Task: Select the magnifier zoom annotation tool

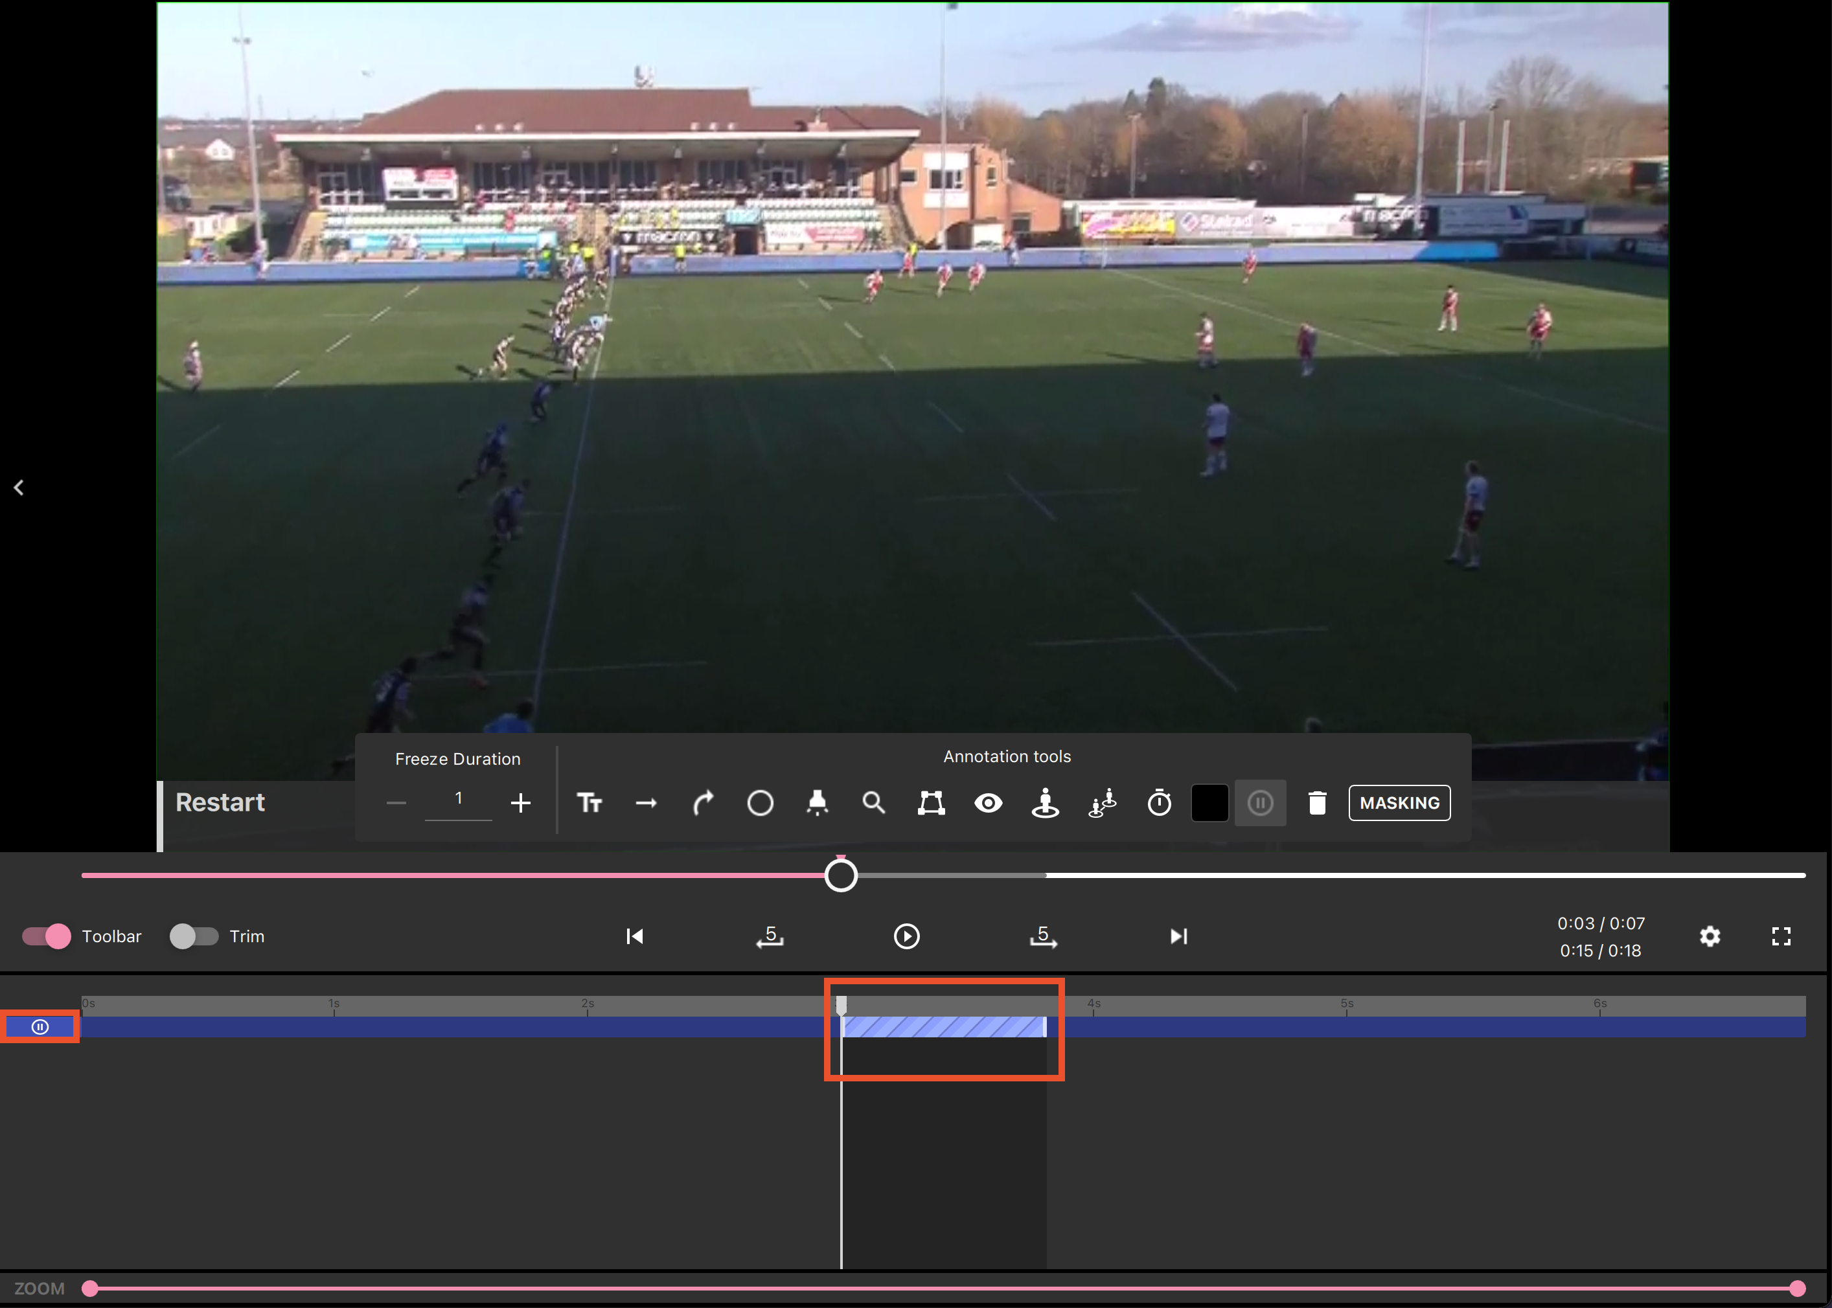Action: (x=874, y=803)
